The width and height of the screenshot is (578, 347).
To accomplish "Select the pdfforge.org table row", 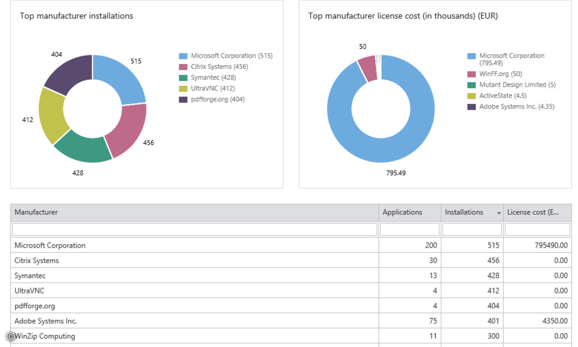I will [x=291, y=306].
